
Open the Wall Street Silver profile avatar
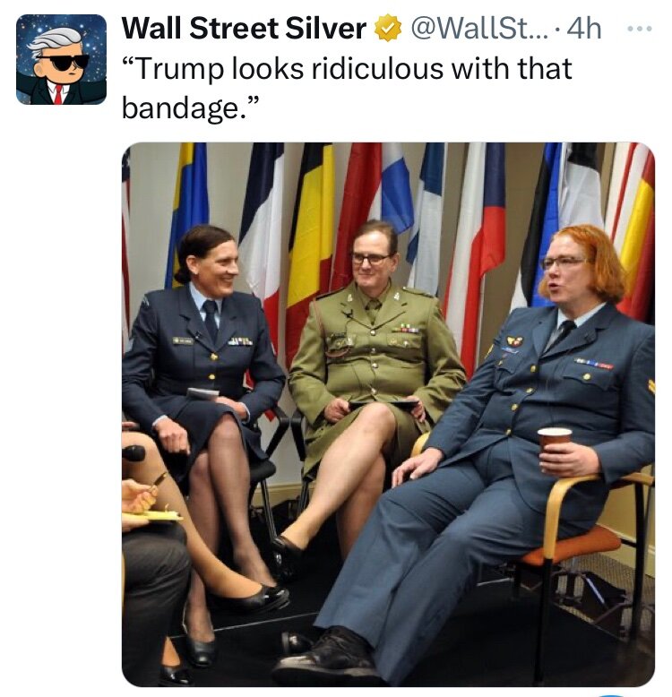61,59
